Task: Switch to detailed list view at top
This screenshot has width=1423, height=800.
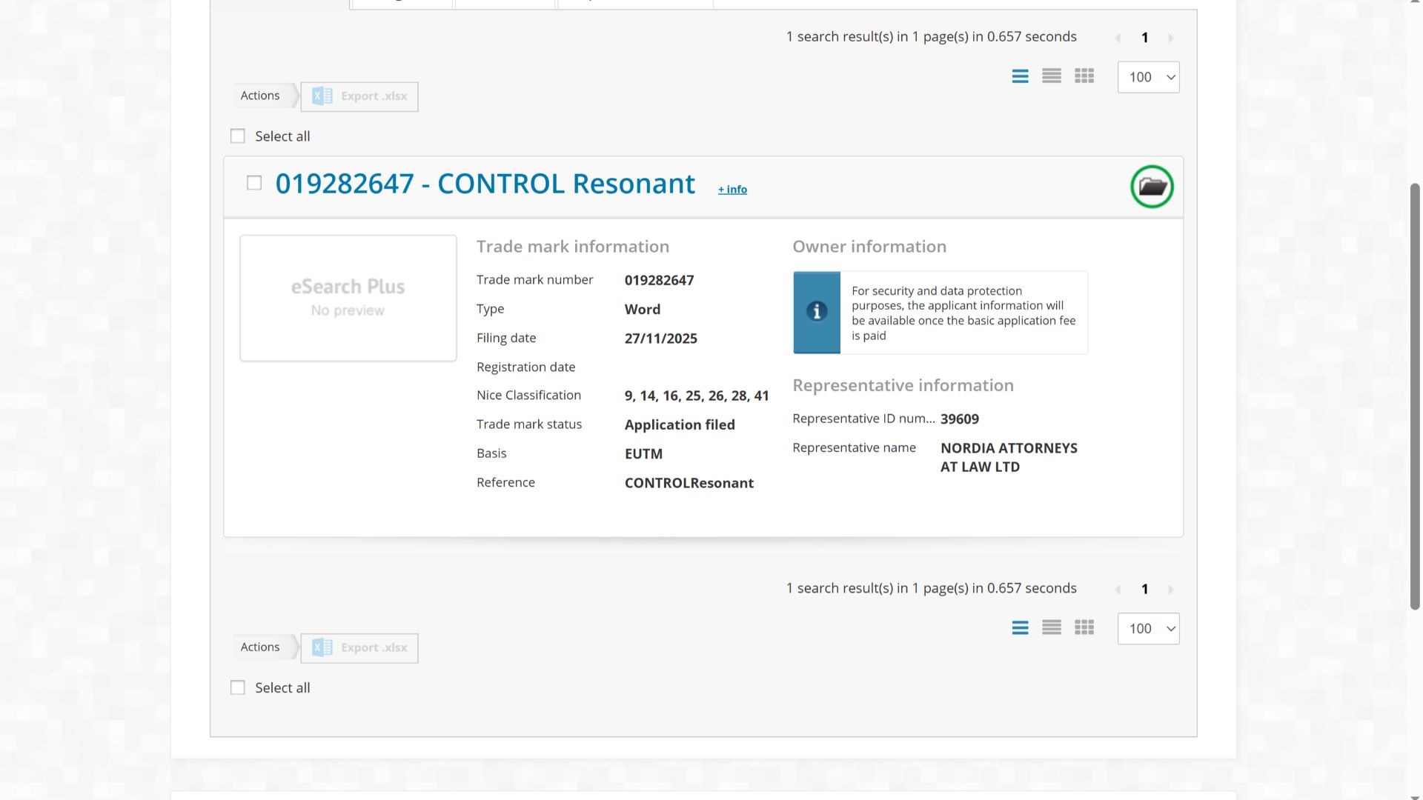Action: click(x=1020, y=76)
